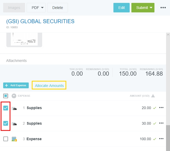The width and height of the screenshot is (170, 151).
Task: Uncheck the first Supplies line checkbox
Action: [6, 108]
